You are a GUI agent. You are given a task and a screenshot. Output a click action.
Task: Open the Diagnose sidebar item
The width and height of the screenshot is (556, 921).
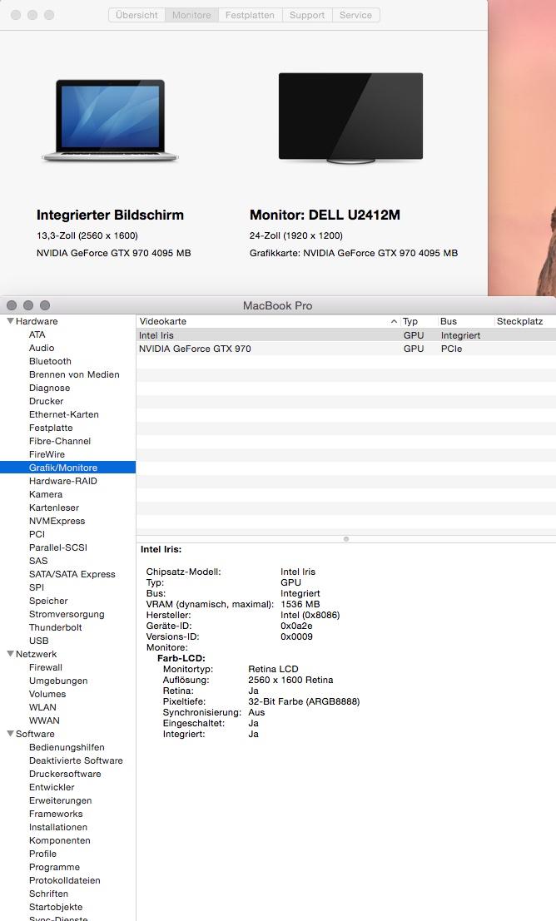[49, 388]
